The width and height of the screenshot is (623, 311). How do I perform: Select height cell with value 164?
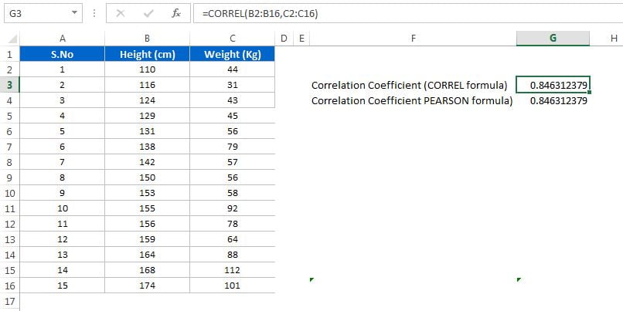click(148, 255)
